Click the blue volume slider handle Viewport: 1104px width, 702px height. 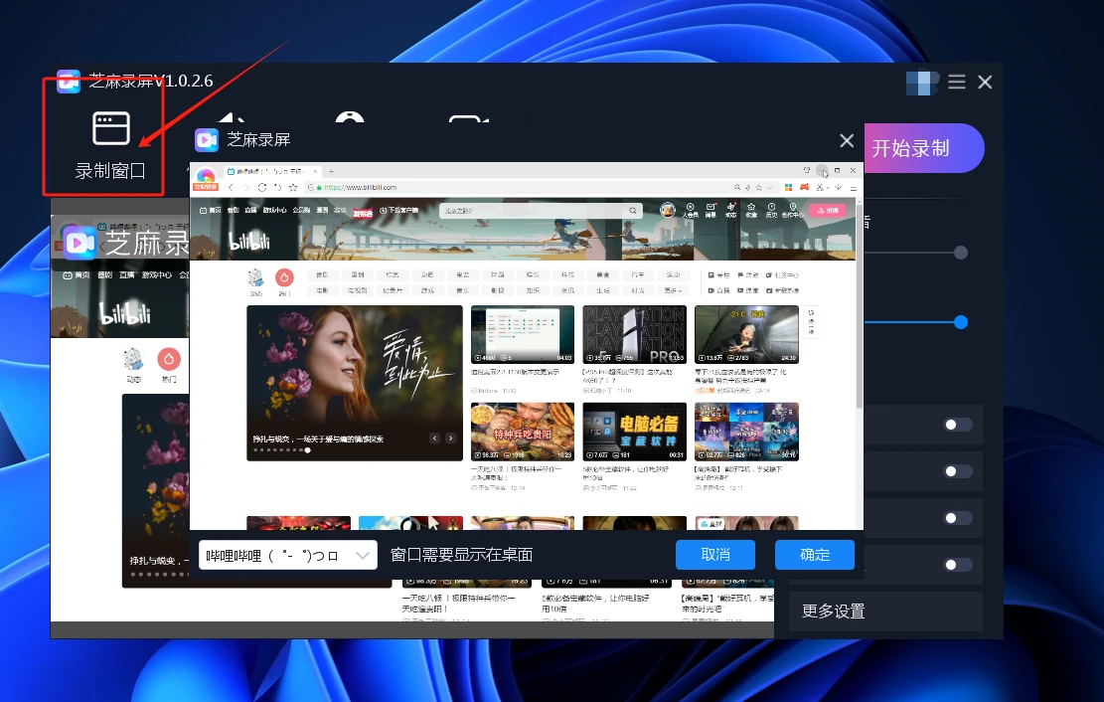(960, 322)
